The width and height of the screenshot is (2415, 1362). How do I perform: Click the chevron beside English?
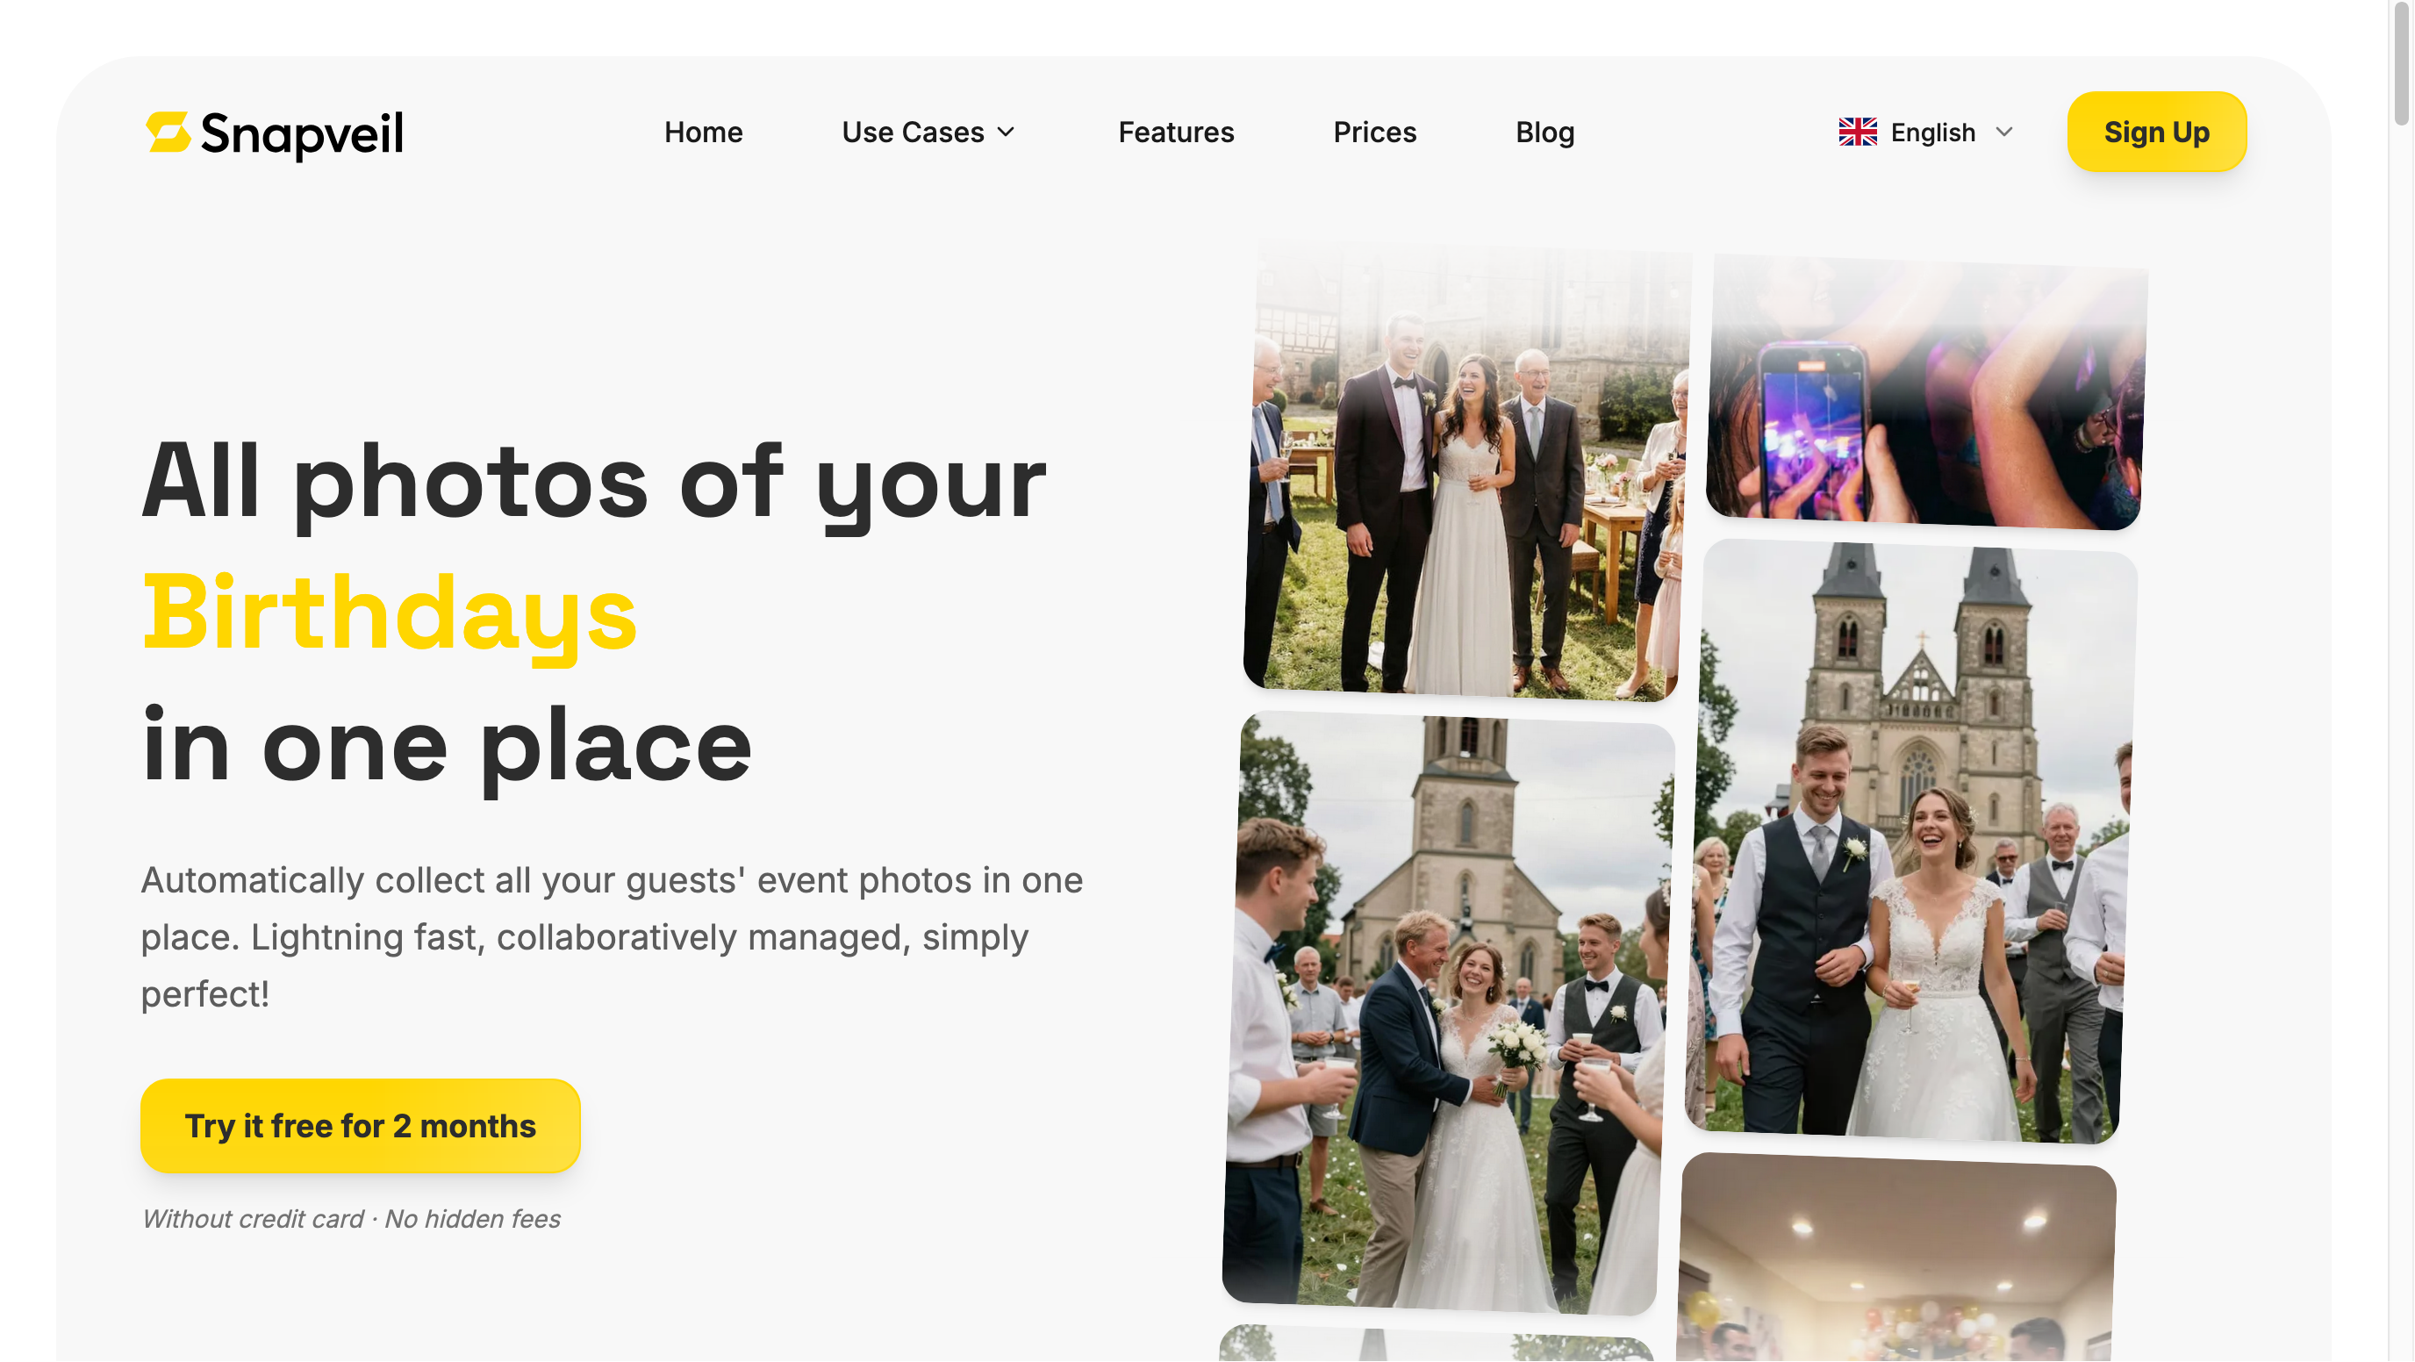2004,133
